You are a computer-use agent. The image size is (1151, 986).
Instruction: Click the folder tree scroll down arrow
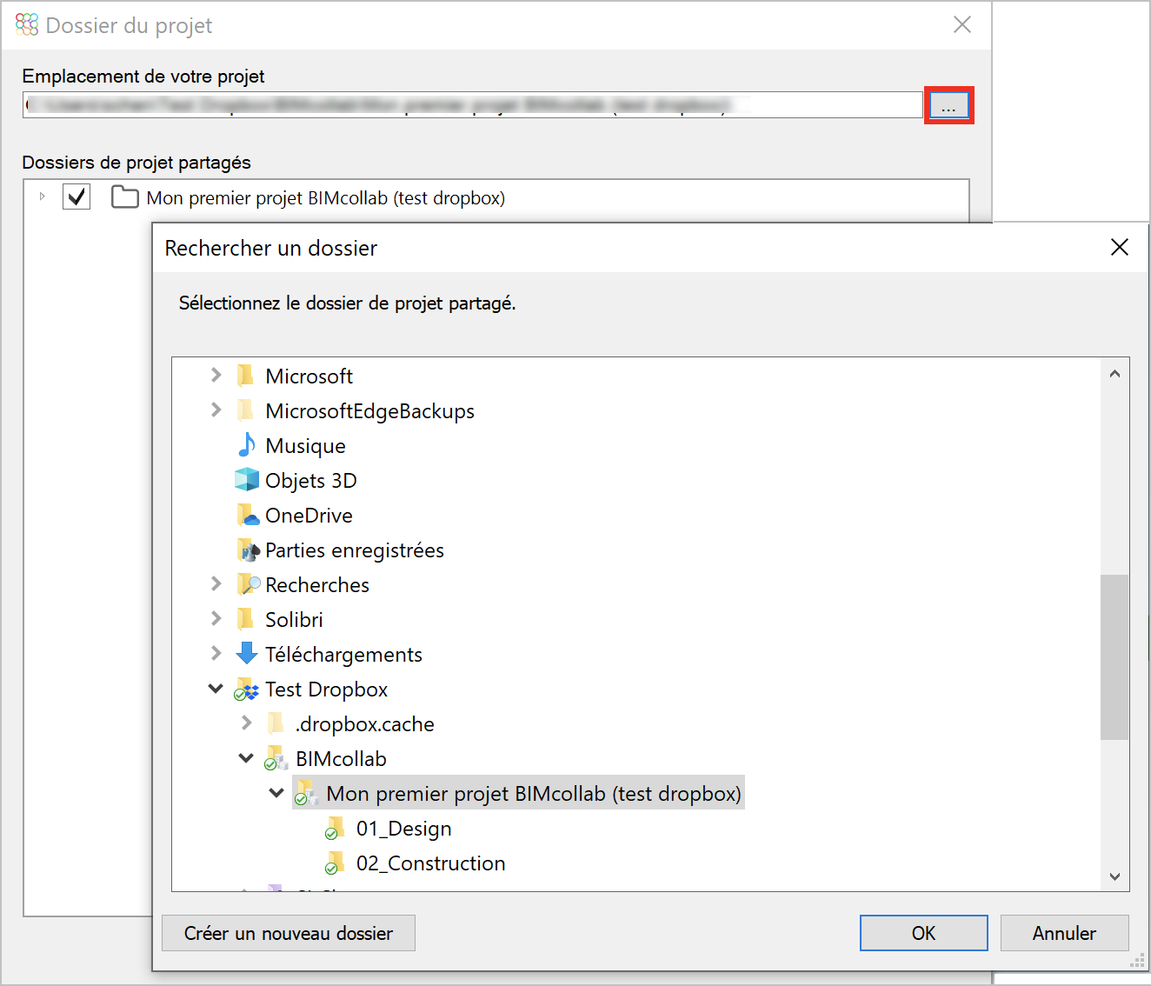(1114, 876)
